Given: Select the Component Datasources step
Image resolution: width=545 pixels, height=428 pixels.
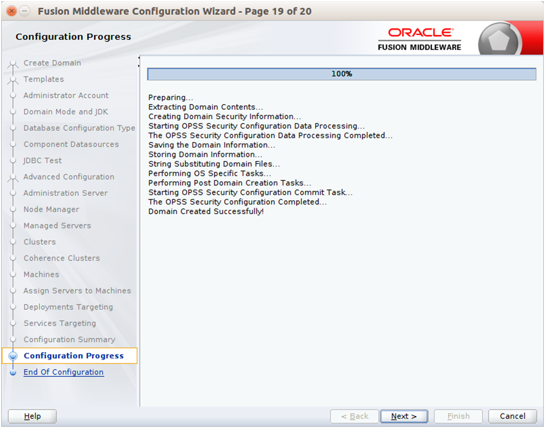Looking at the screenshot, I should coord(71,144).
